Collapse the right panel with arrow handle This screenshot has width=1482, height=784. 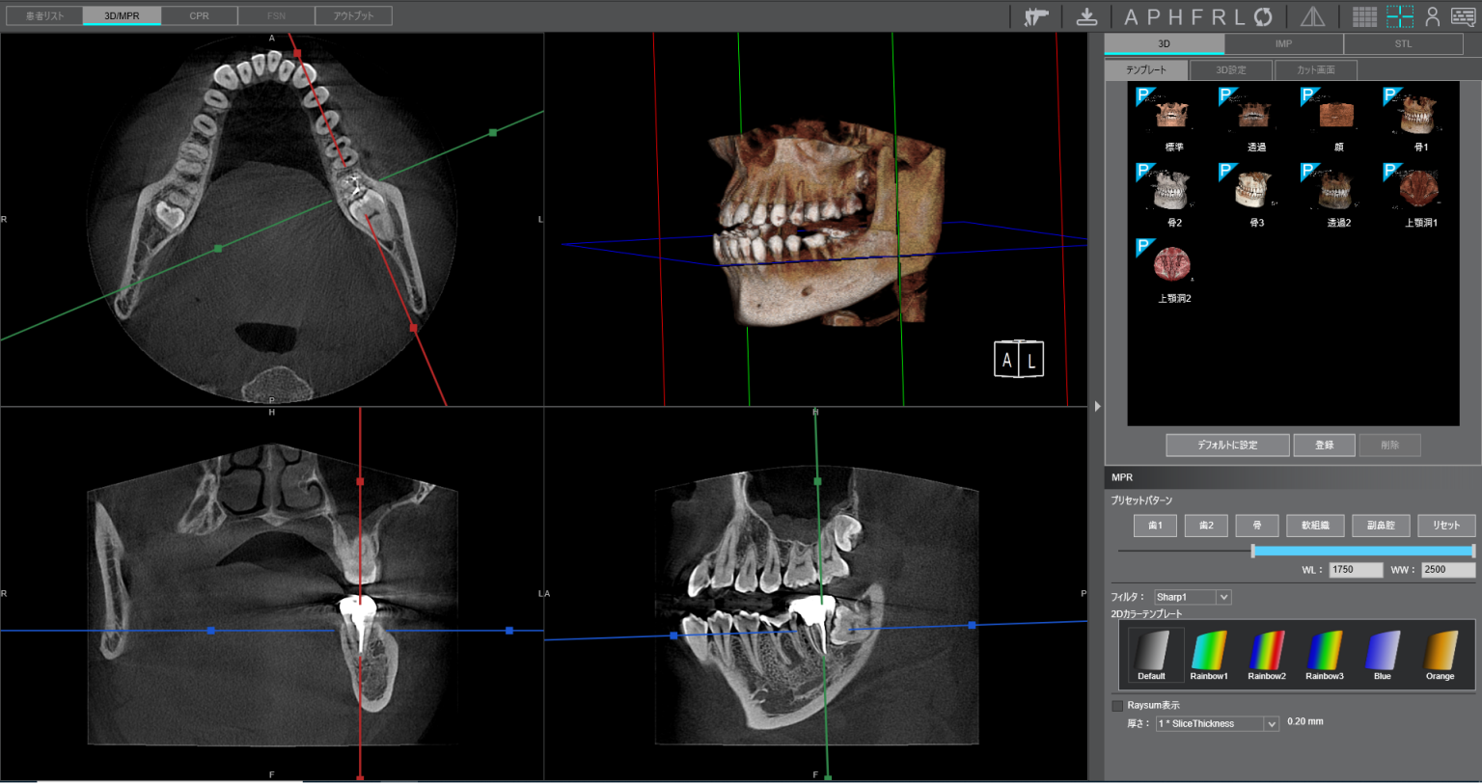point(1097,406)
